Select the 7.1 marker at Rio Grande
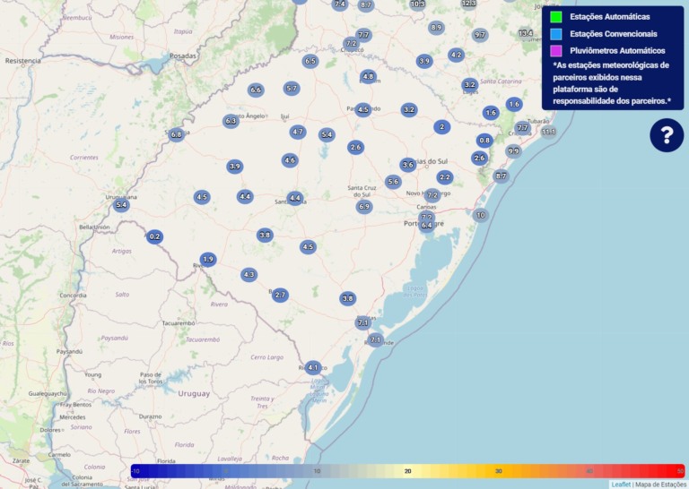This screenshot has width=689, height=489. pos(375,339)
